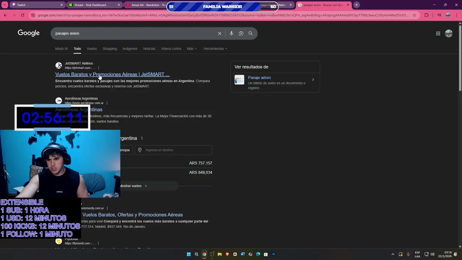Screen dimensions: 462x260
Task: Switch to the Noticias tab
Action: tap(149, 49)
